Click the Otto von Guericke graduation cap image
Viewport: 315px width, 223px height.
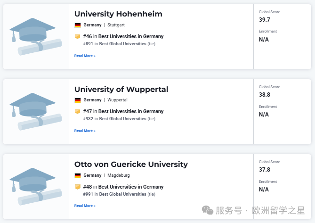pos(36,187)
